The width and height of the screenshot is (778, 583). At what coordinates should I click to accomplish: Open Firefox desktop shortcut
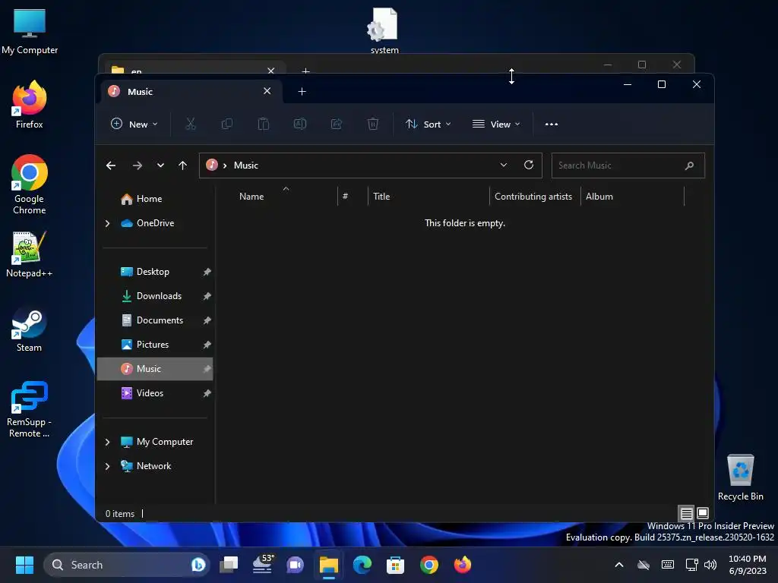pos(30,105)
